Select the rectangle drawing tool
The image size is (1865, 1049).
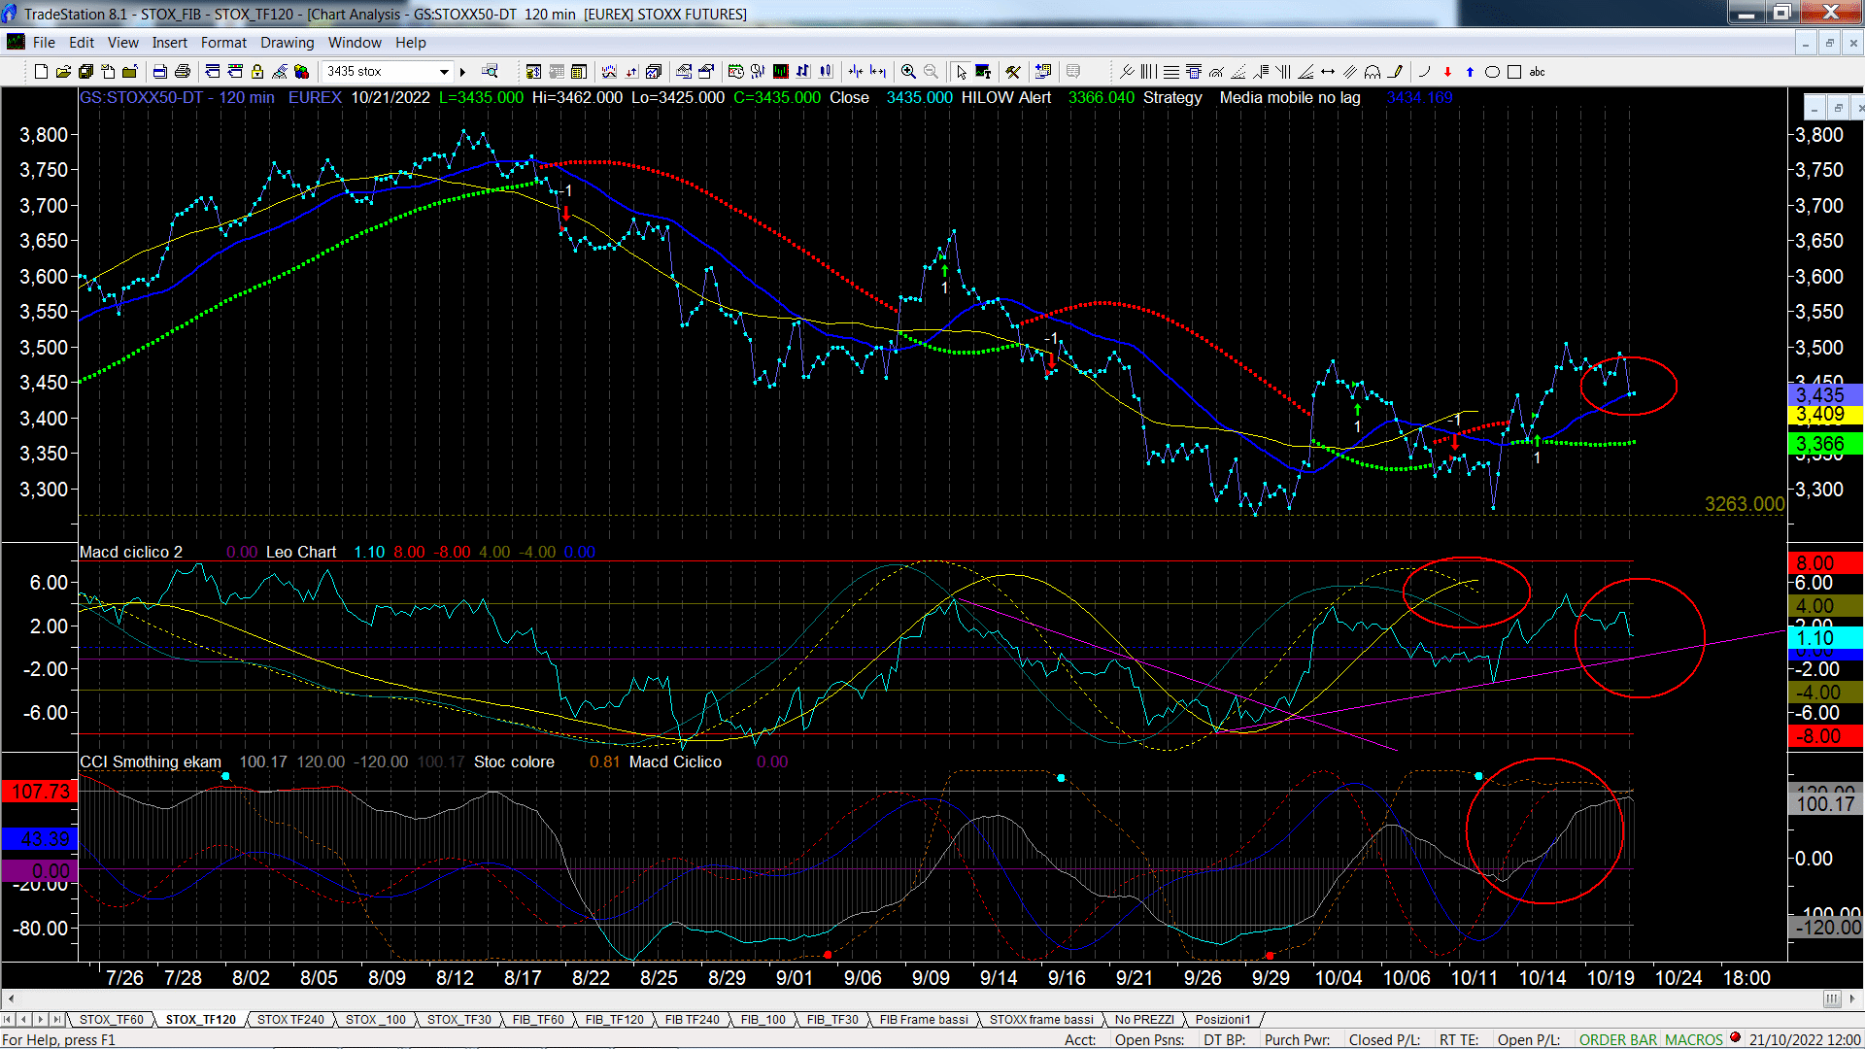(1514, 72)
